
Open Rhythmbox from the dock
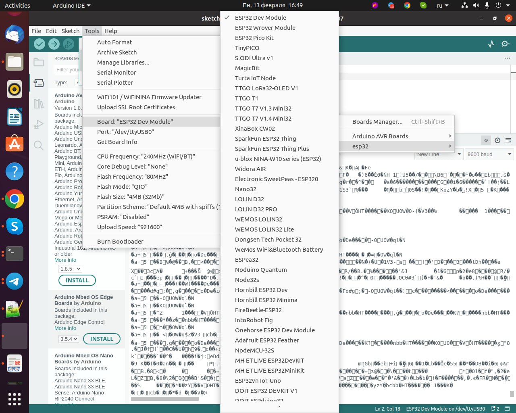15,89
